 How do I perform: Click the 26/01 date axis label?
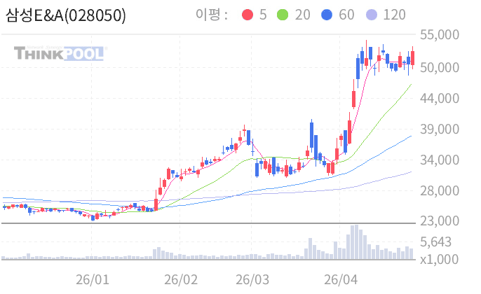point(93,279)
